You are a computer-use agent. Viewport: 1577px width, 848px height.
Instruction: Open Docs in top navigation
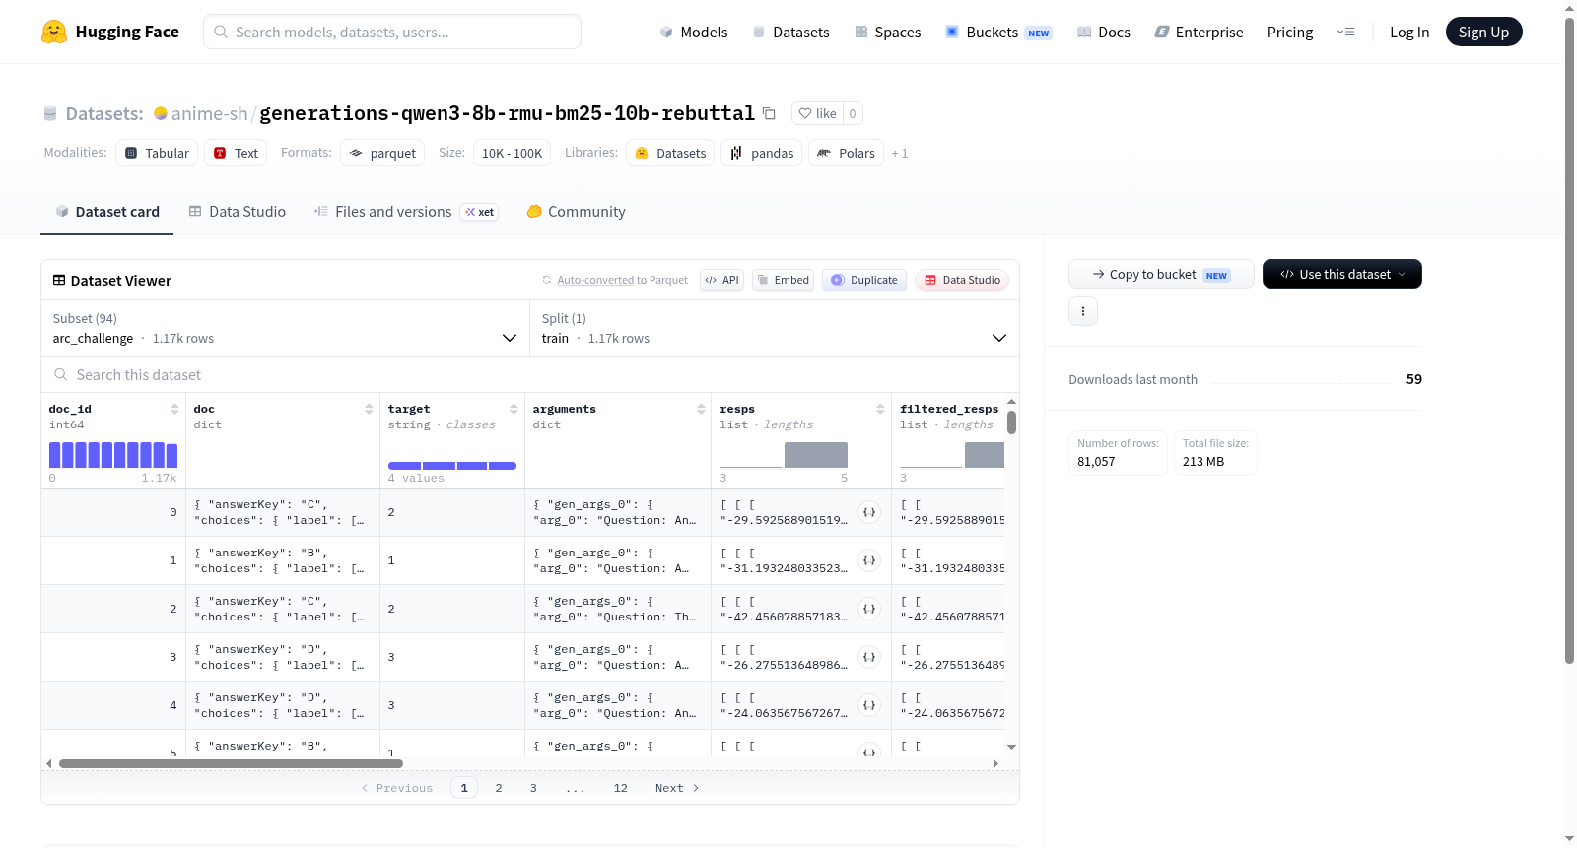tap(1104, 32)
